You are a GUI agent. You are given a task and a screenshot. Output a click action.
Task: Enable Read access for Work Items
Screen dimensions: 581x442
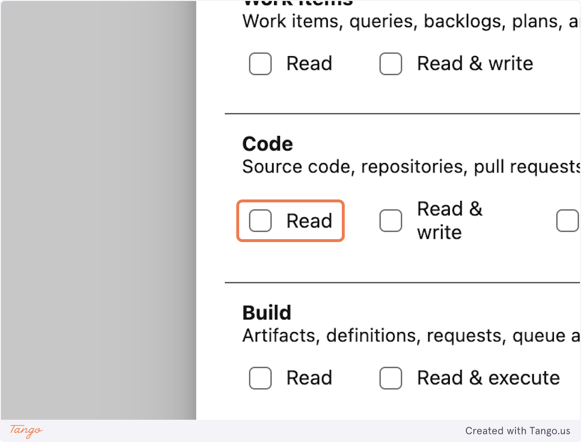260,63
